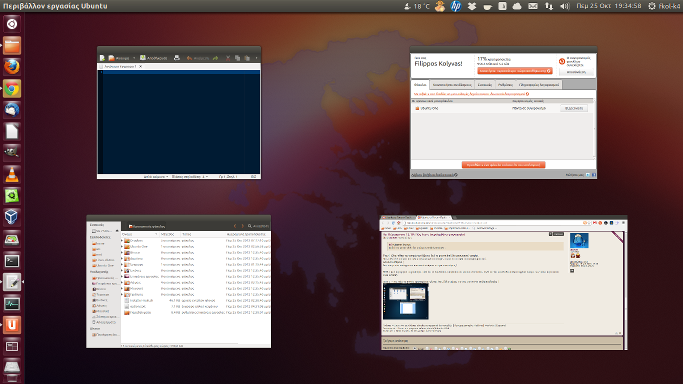
Task: Open the dropdown arrow next to Άνοιγμα
Action: tap(134, 58)
